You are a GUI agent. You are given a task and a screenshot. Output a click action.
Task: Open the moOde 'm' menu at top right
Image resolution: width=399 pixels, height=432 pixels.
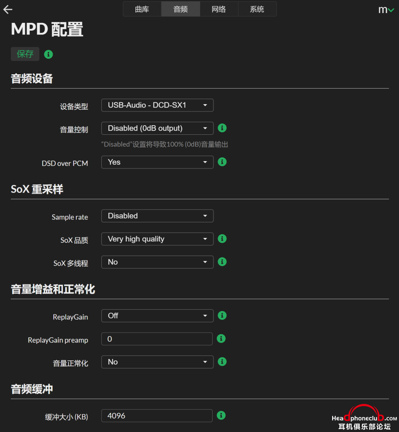tap(386, 10)
